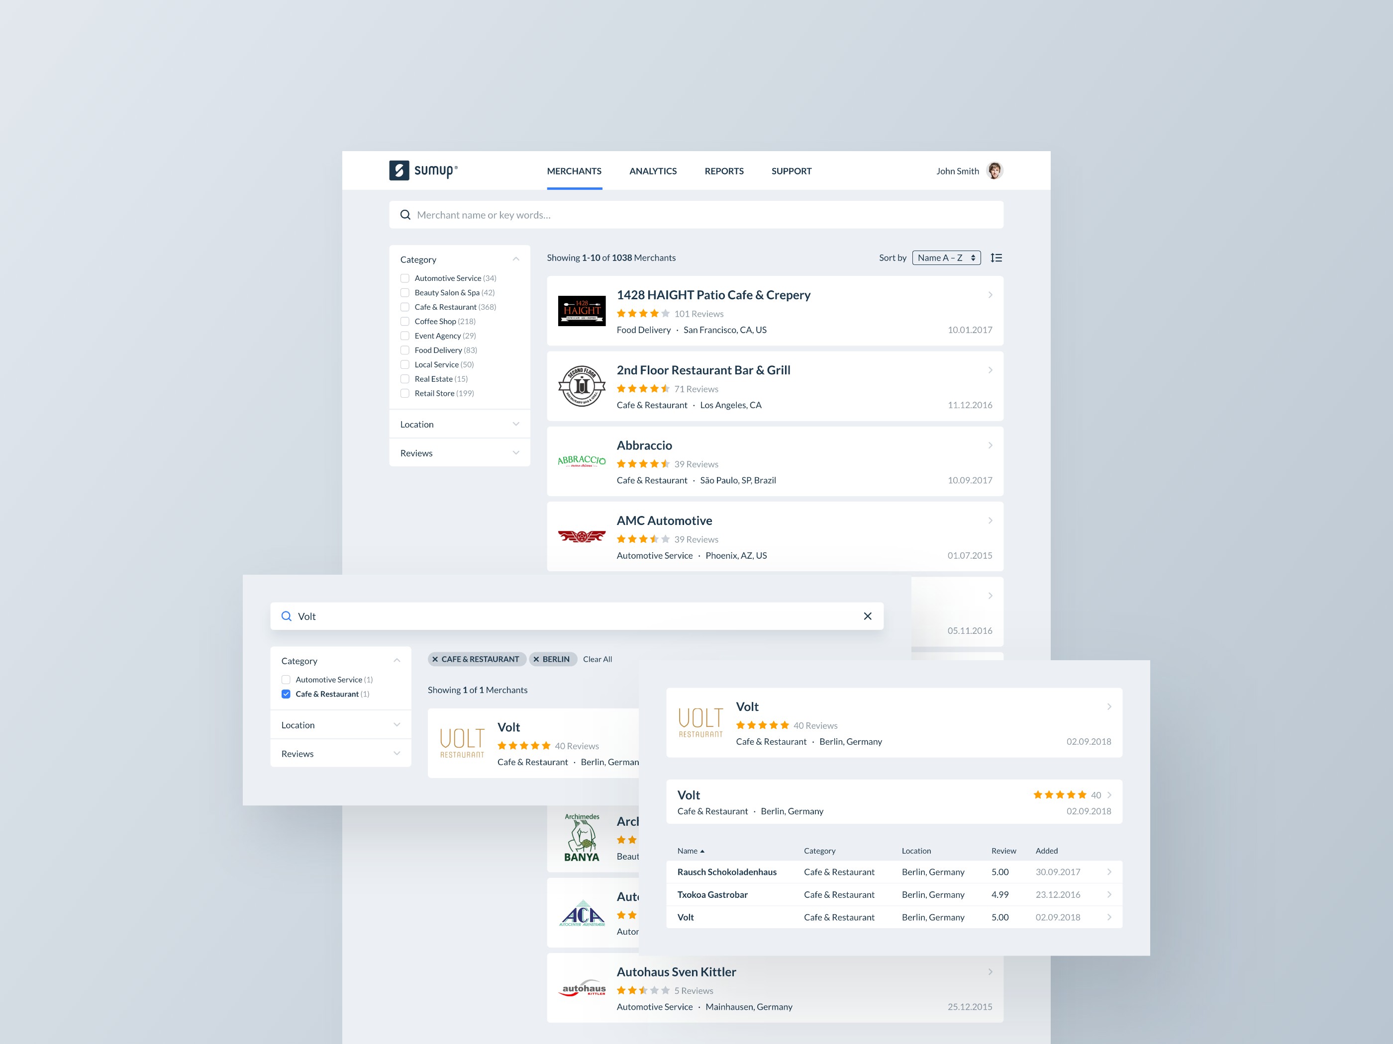Screen dimensions: 1393x1044
Task: Click the user profile avatar icon
Action: pos(992,170)
